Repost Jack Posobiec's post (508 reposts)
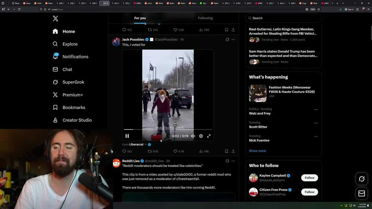This screenshot has height=209, width=372. coord(153,151)
